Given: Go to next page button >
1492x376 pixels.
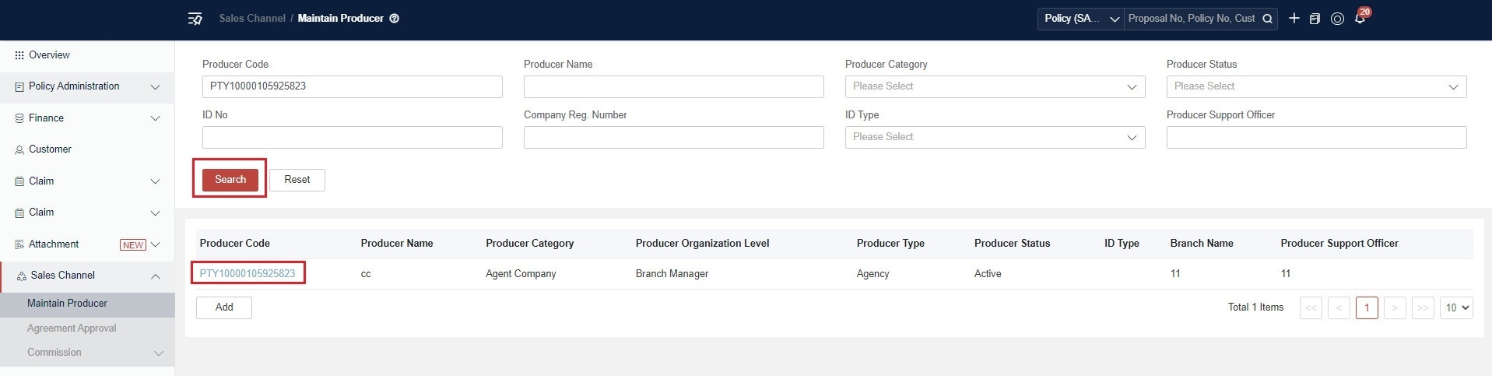Looking at the screenshot, I should (x=1395, y=307).
